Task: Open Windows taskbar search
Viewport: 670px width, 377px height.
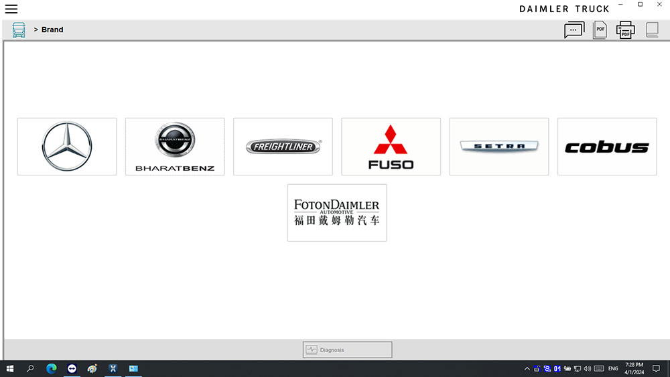Action: click(x=30, y=368)
